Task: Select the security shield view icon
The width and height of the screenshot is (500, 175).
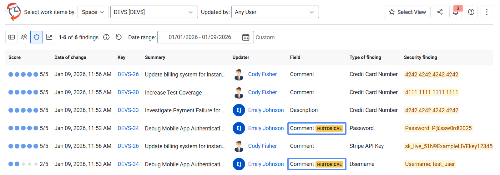Action: 37,37
